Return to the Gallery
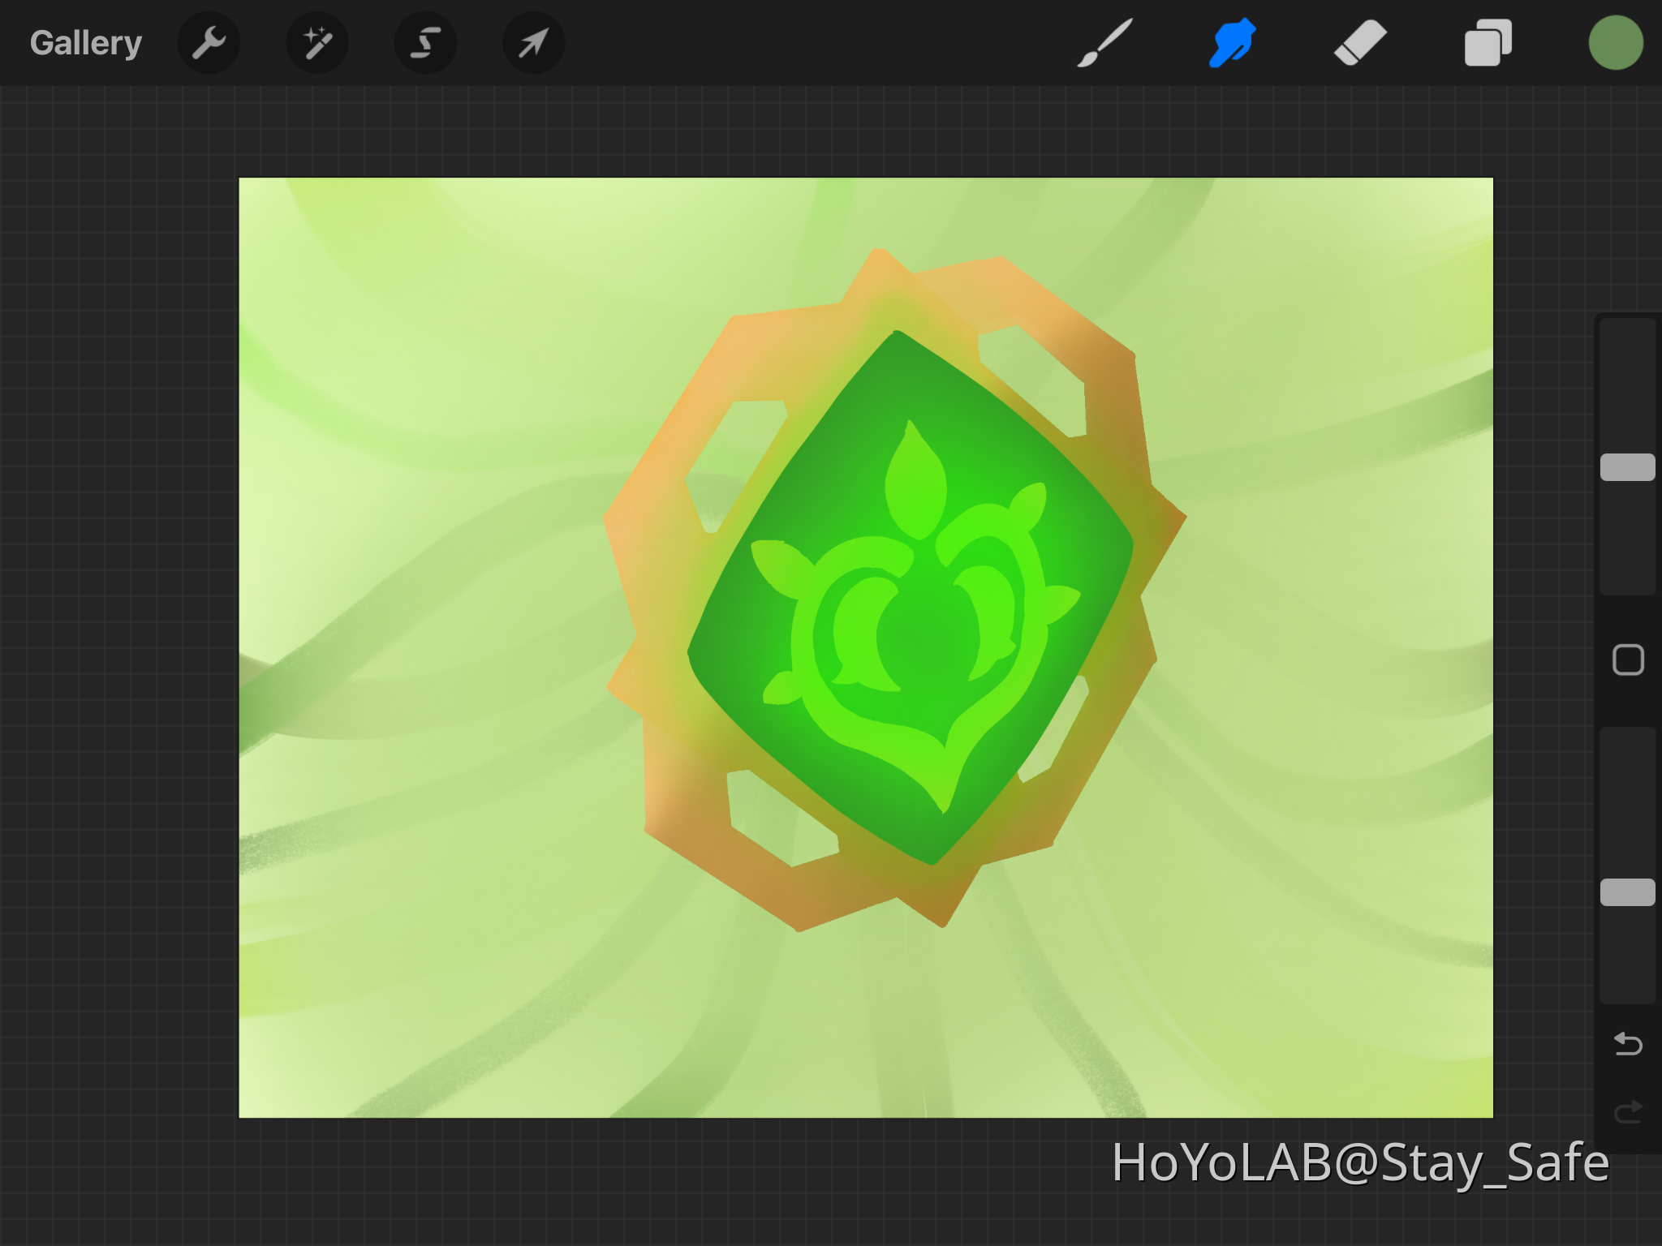Viewport: 1662px width, 1246px height. [x=85, y=42]
